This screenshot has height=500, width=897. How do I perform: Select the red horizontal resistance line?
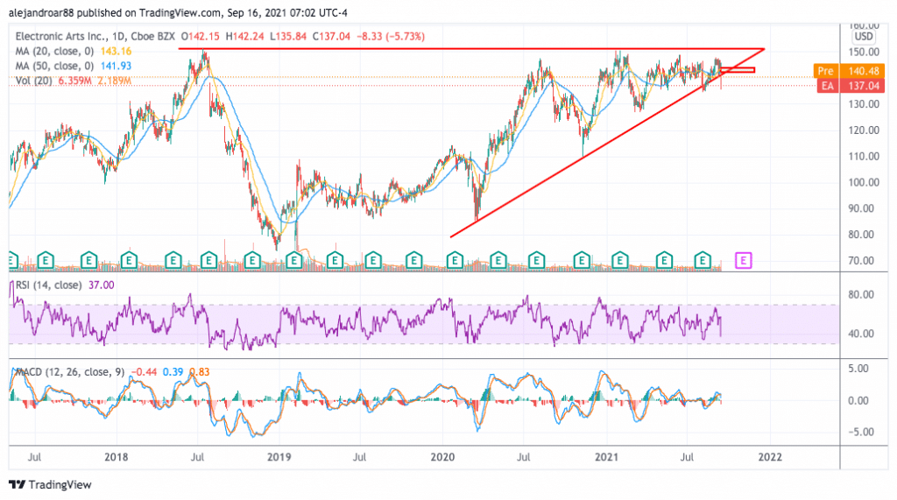point(470,49)
